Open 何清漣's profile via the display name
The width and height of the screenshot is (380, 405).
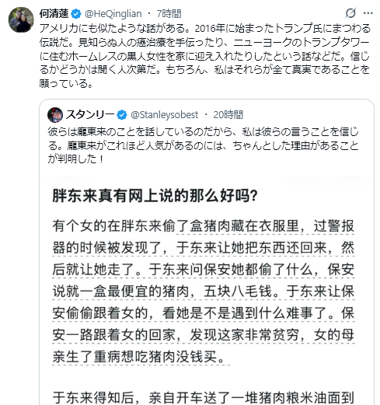click(x=54, y=14)
